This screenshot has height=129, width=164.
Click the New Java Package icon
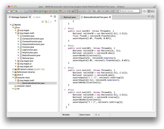tap(50, 11)
